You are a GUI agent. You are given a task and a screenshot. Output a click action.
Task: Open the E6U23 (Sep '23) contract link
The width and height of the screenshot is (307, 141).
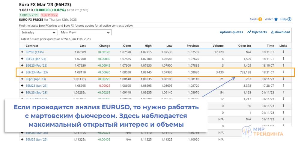[36, 92]
